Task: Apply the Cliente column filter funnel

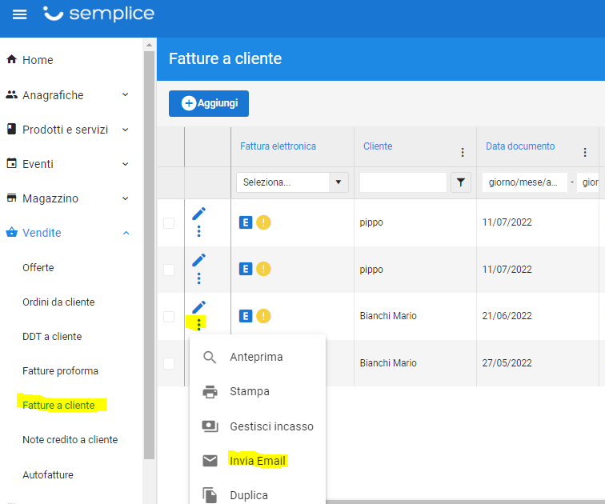Action: [461, 182]
